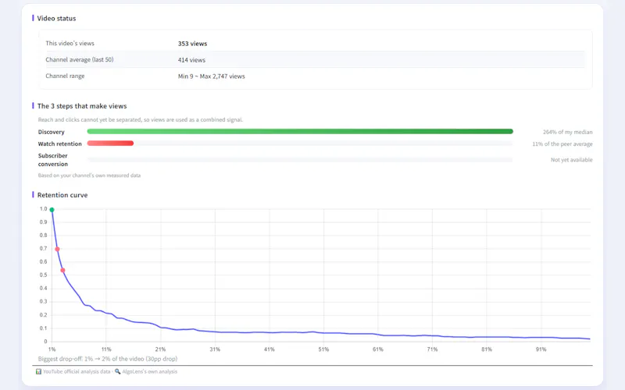Click the green Discovery progress bar
The height and width of the screenshot is (390, 625).
[300, 131]
